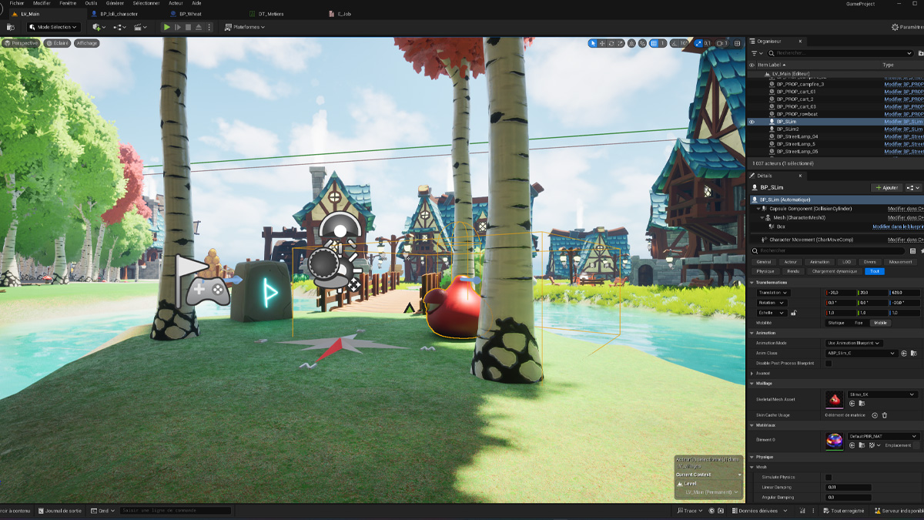Toggle visibility eye of BP_SLim row
Viewport: 924px width, 520px height.
point(752,122)
